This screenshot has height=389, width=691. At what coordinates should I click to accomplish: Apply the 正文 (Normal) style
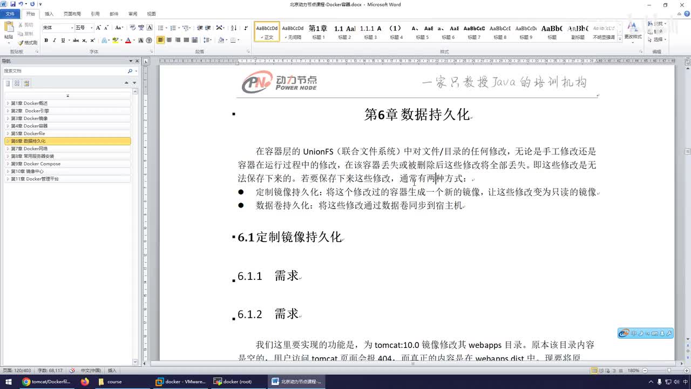point(267,32)
